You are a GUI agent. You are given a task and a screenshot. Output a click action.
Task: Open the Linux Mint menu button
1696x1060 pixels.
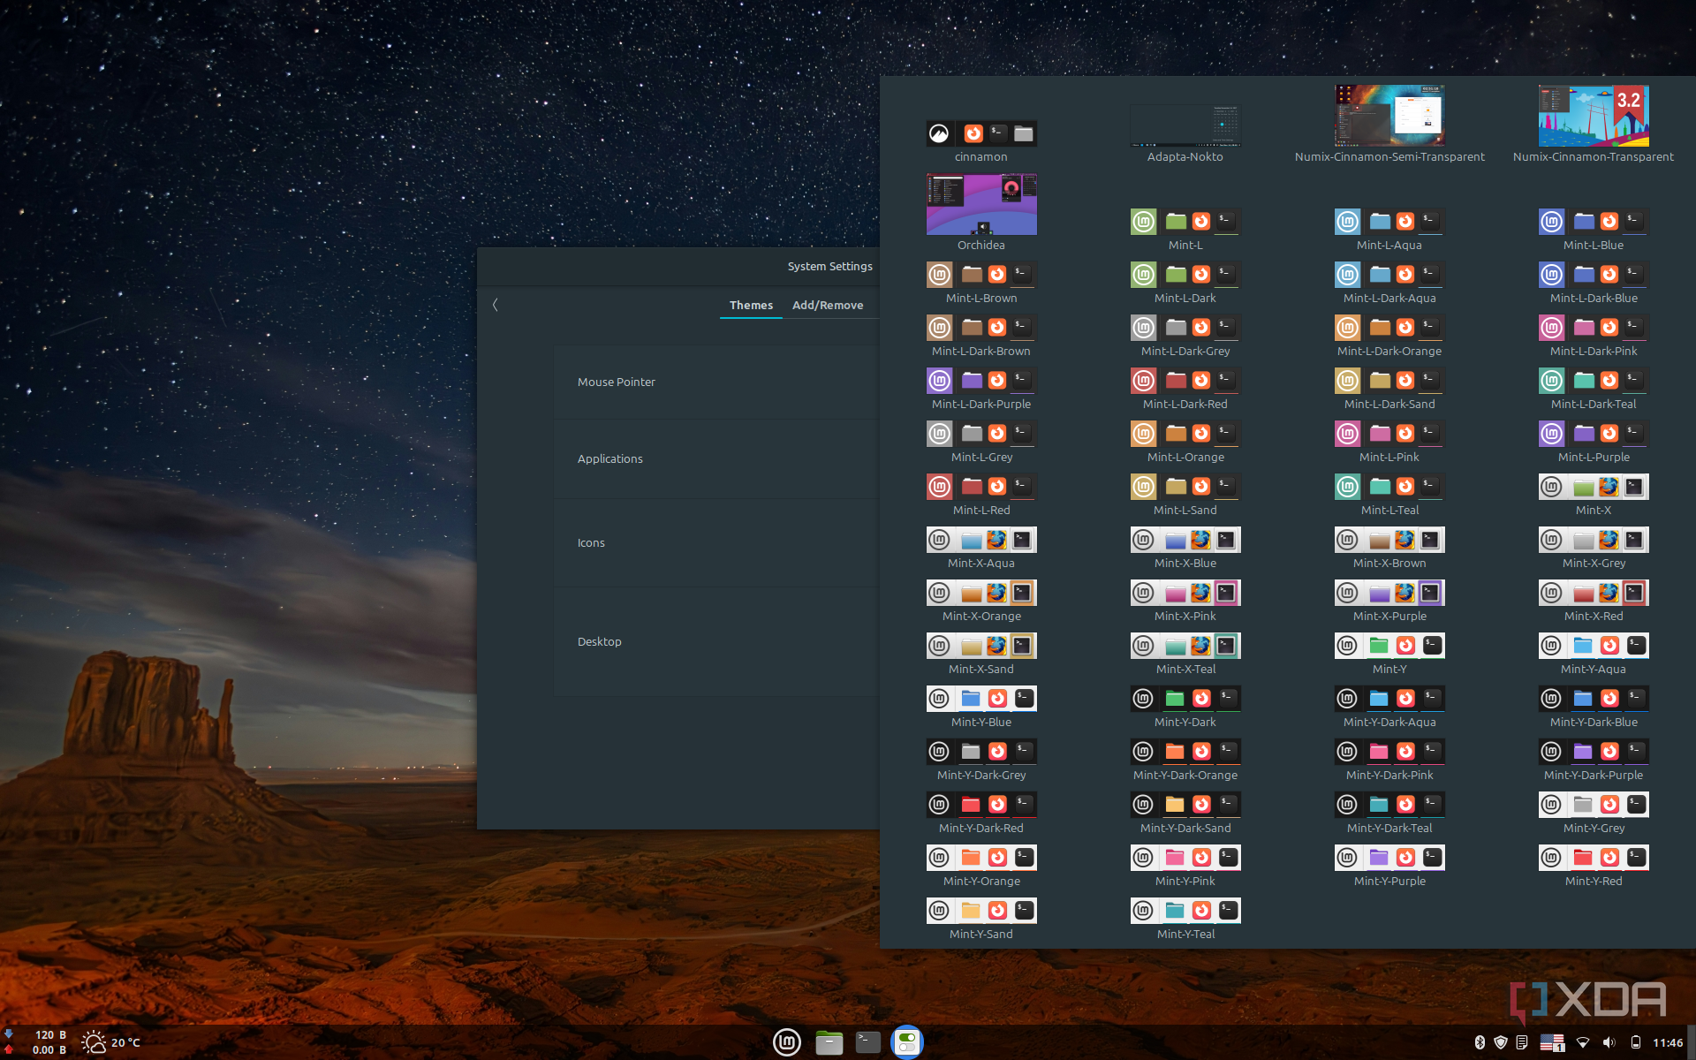(x=786, y=1042)
